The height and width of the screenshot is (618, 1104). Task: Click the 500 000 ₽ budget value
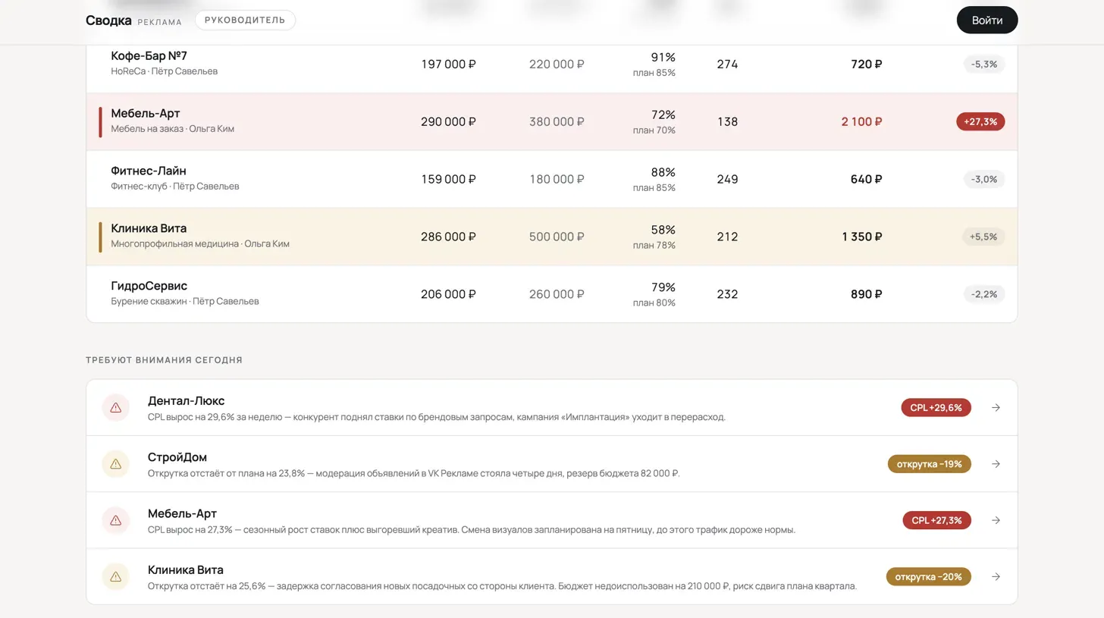coord(557,237)
